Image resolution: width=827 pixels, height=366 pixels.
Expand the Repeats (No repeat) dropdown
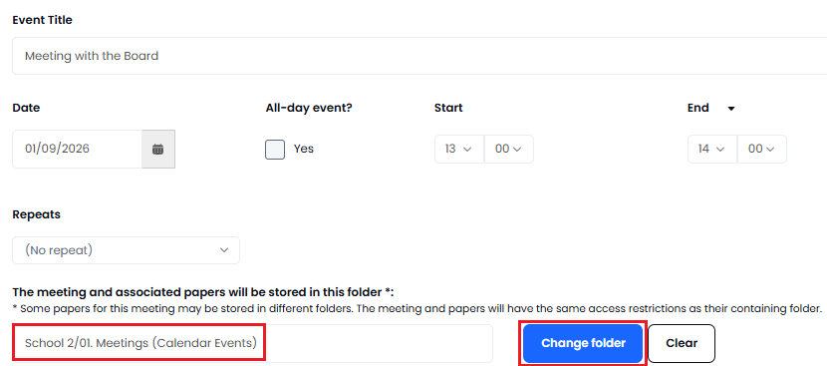click(x=127, y=250)
